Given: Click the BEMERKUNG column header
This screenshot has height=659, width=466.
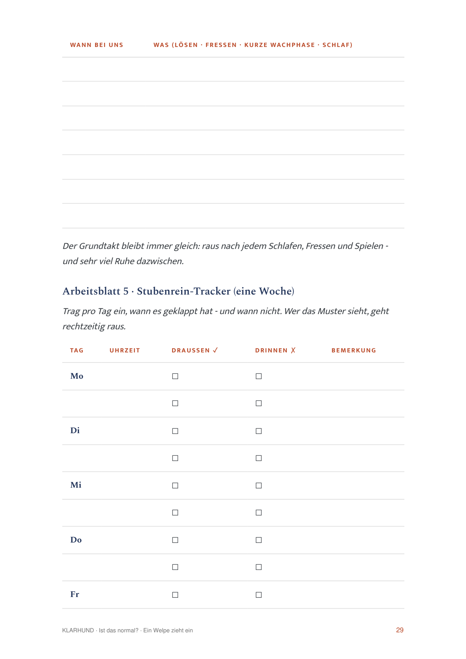Looking at the screenshot, I should pos(354,350).
